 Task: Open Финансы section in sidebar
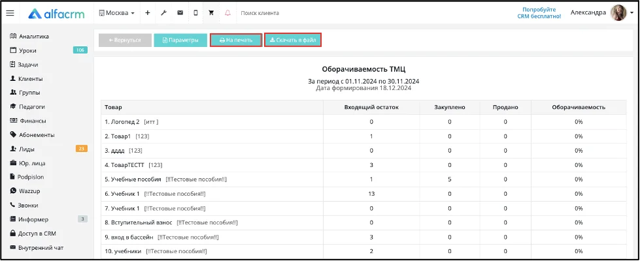pos(27,121)
